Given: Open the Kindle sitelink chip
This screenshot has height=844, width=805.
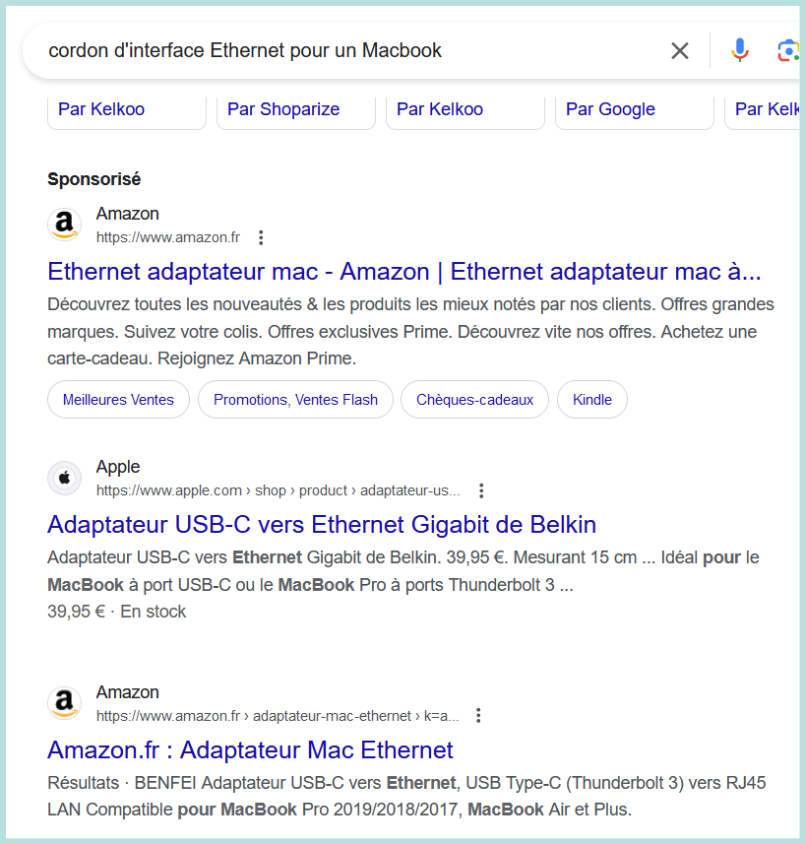Looking at the screenshot, I should (x=592, y=400).
